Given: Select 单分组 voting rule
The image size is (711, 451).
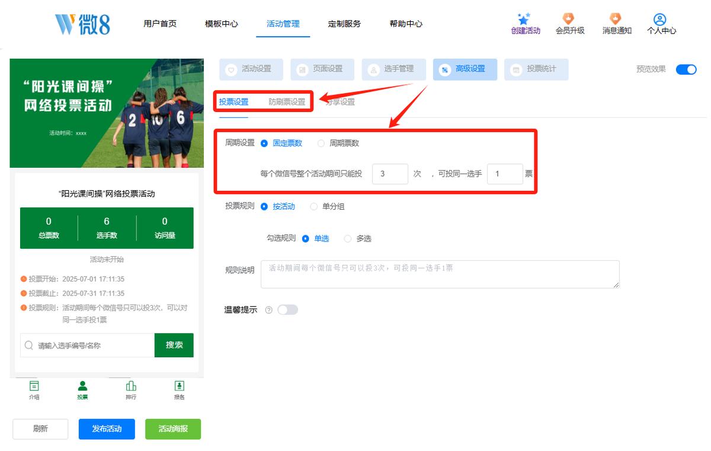Looking at the screenshot, I should 328,206.
